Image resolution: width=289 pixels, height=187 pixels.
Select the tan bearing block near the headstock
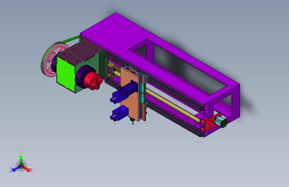(x=112, y=71)
